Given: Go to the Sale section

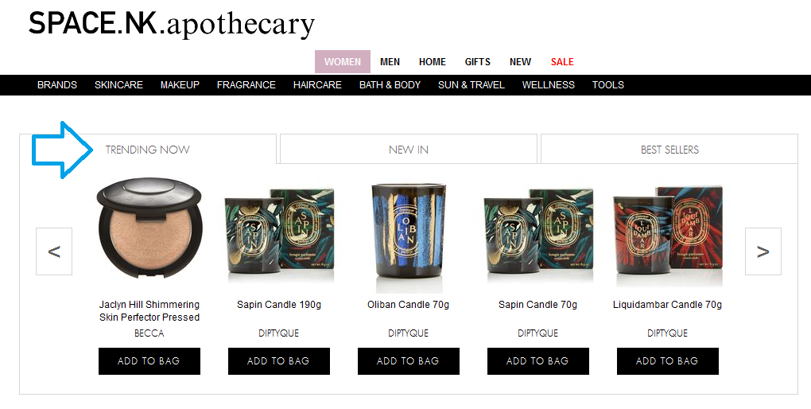Looking at the screenshot, I should (x=561, y=61).
